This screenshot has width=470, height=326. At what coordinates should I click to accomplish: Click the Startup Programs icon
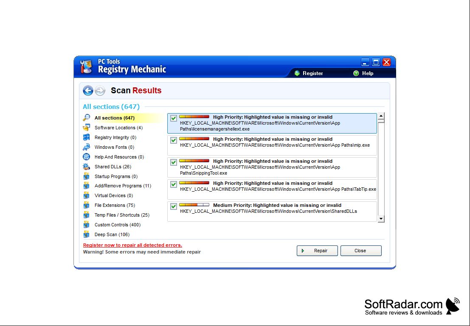(x=86, y=176)
